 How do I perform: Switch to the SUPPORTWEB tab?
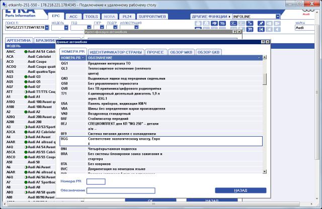point(152,17)
